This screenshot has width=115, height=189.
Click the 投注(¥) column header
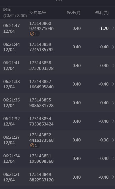point(74,13)
